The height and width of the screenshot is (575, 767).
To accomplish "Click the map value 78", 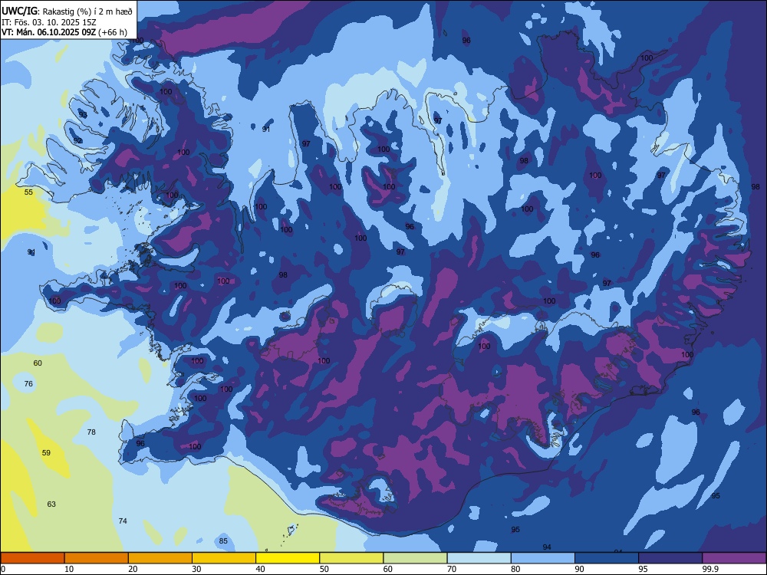I will click(91, 432).
